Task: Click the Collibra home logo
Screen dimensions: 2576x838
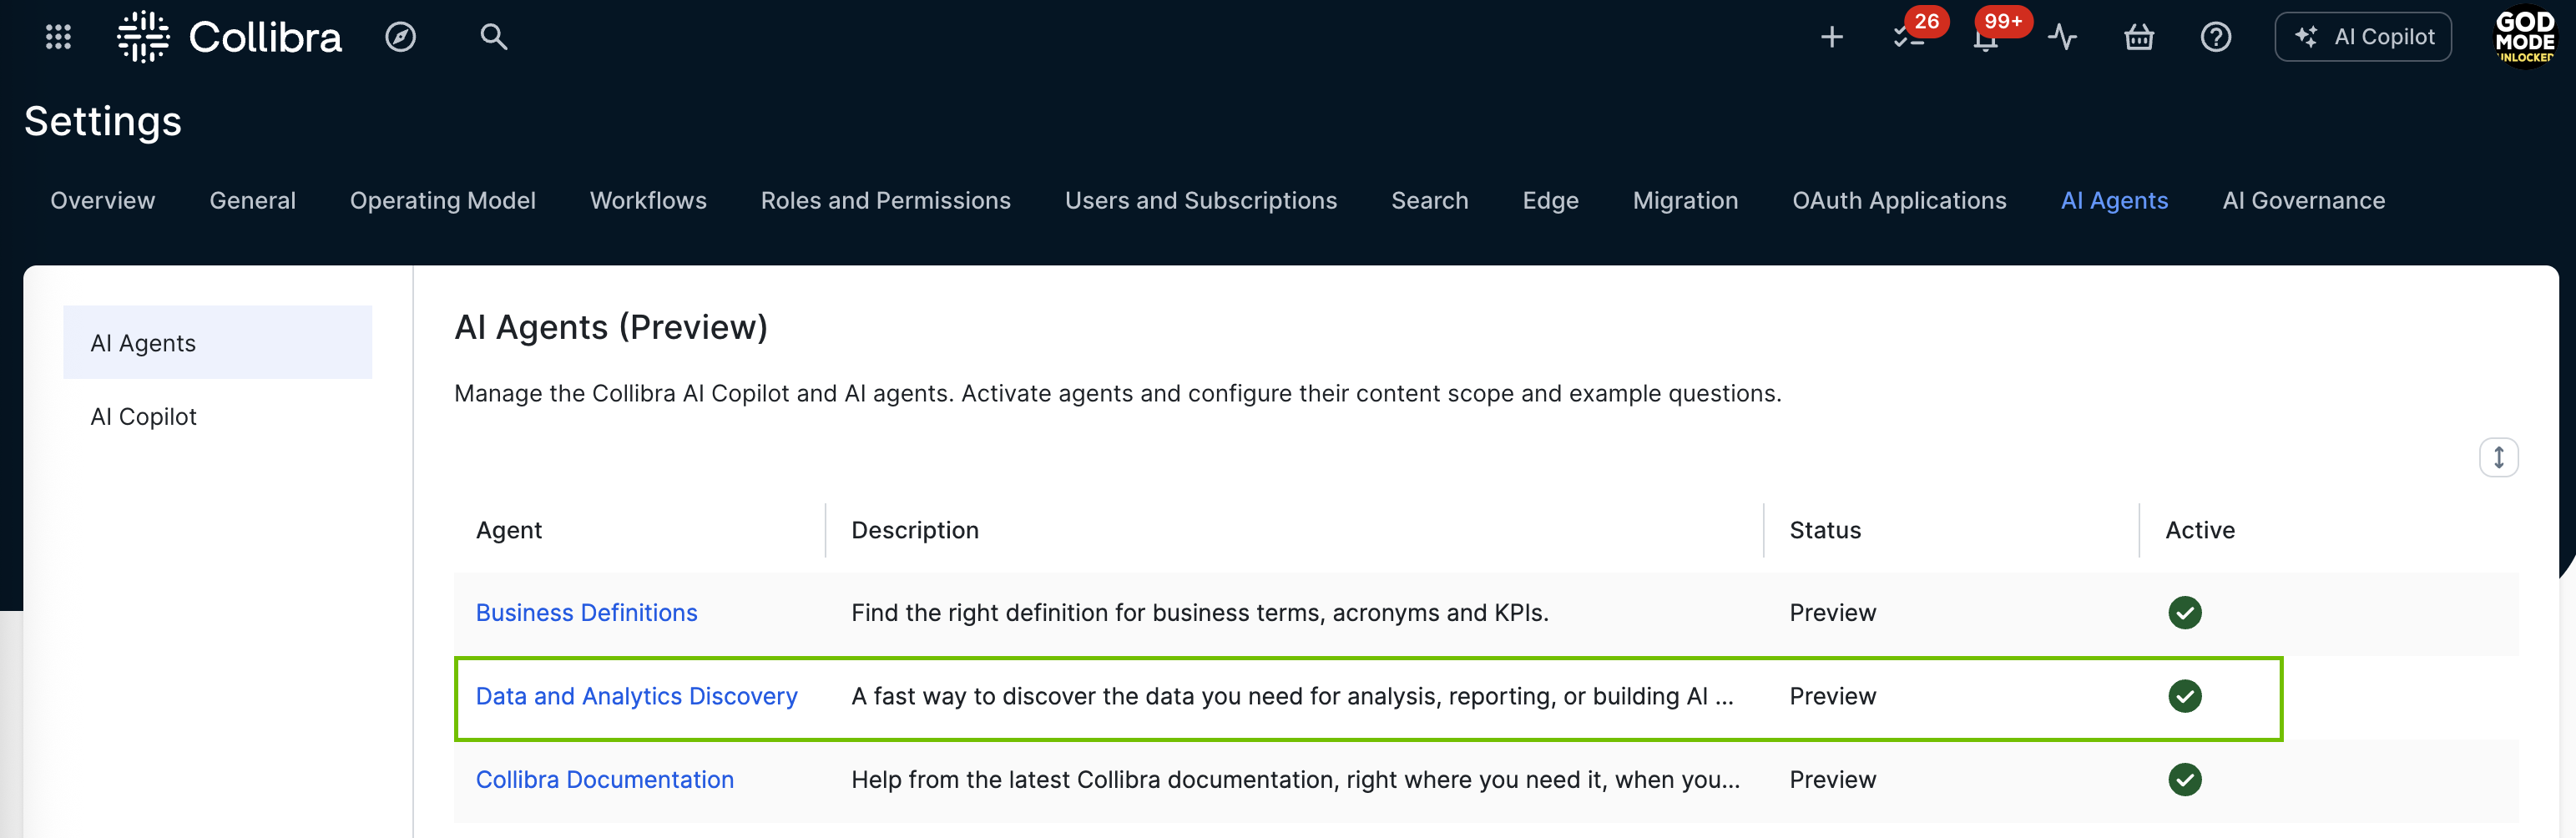Action: 229,37
